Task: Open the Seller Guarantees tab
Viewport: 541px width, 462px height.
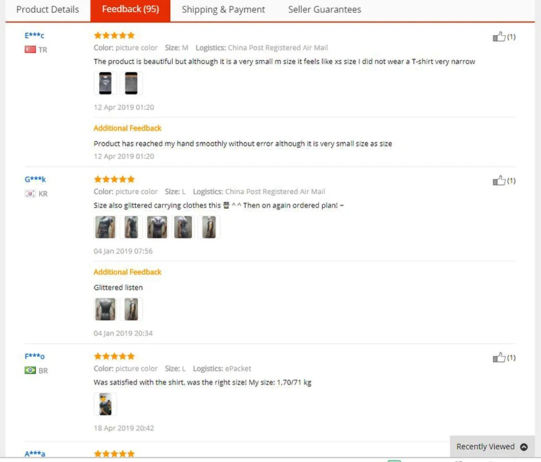Action: (324, 9)
